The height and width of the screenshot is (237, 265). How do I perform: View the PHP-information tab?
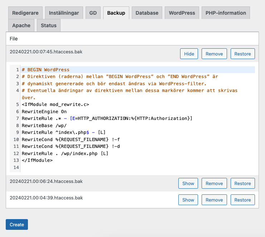pyautogui.click(x=226, y=13)
